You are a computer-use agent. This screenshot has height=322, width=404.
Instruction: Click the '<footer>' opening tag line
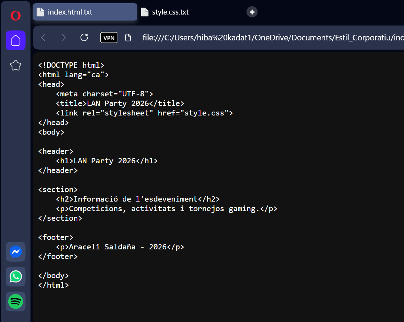coord(56,237)
